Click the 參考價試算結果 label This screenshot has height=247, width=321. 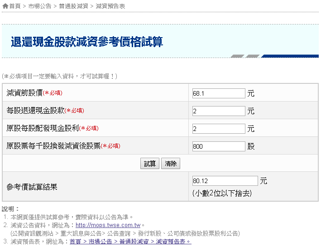click(32, 187)
